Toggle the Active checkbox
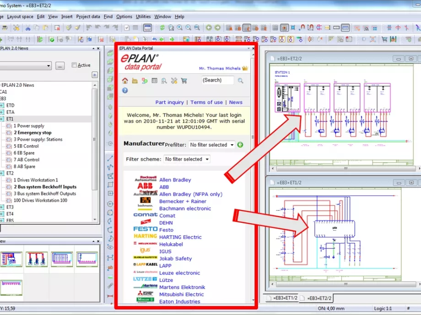Image resolution: width=421 pixels, height=315 pixels. click(x=74, y=65)
